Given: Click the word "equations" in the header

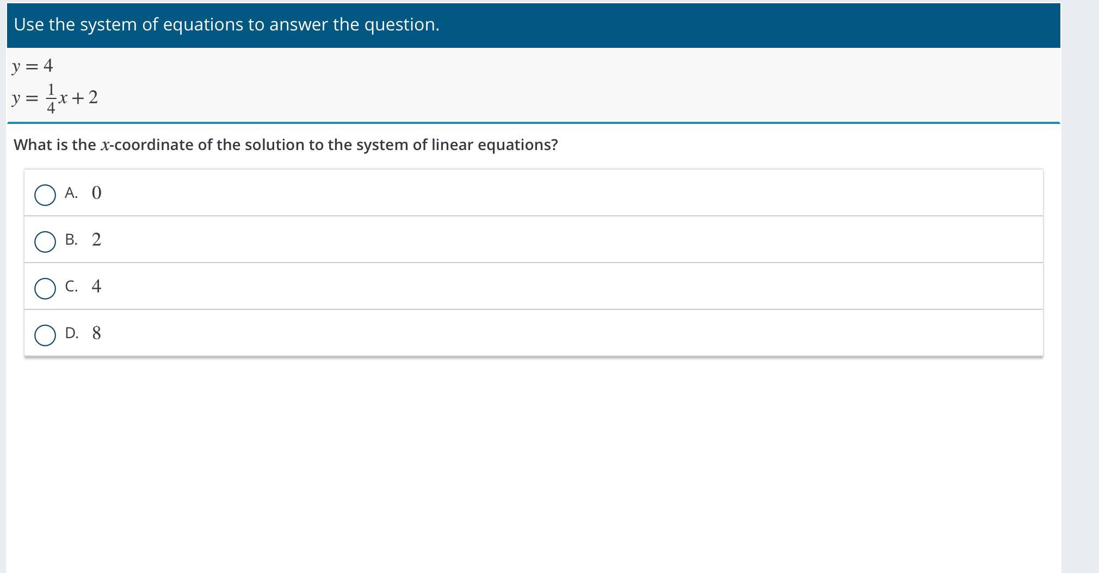Looking at the screenshot, I should (203, 24).
